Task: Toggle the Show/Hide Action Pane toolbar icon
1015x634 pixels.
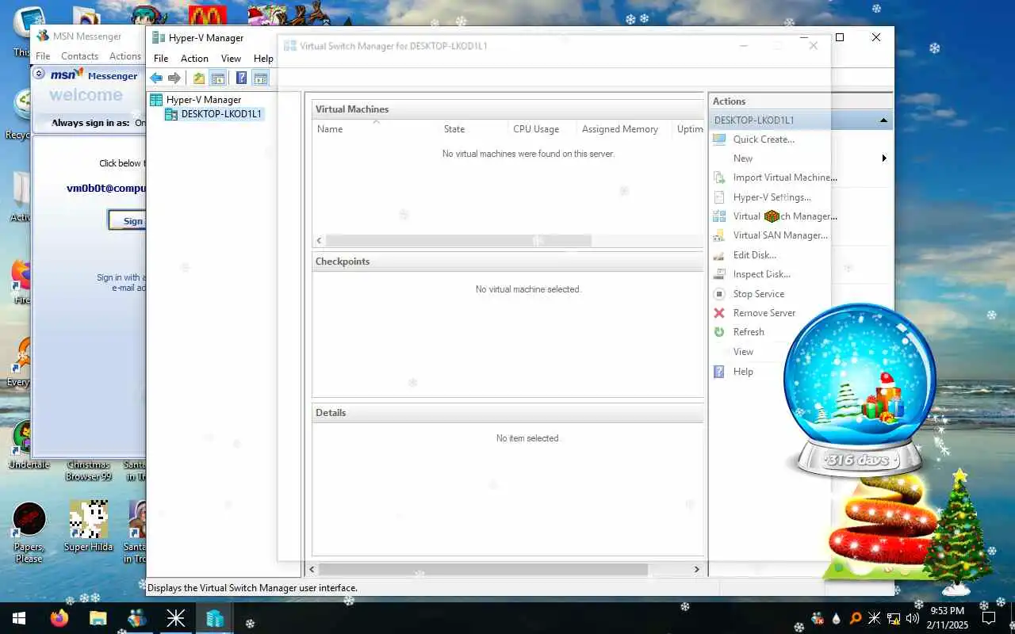Action: point(260,78)
